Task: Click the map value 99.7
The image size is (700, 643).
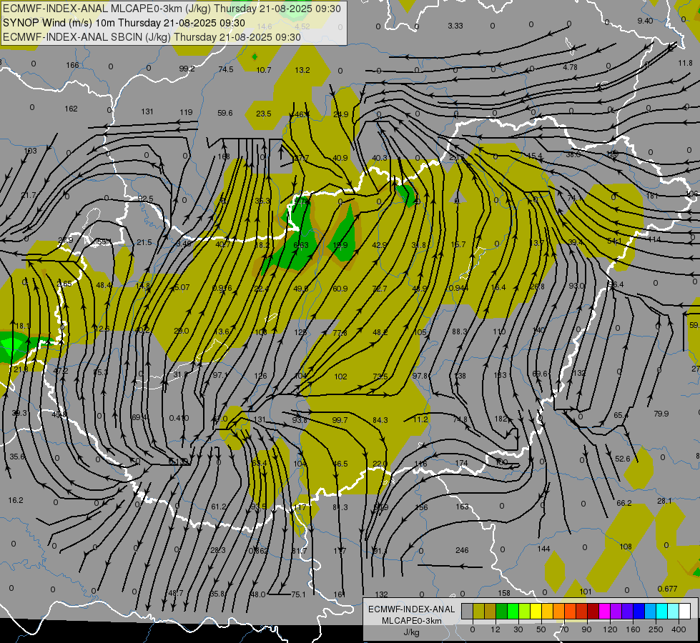Action: tap(340, 420)
